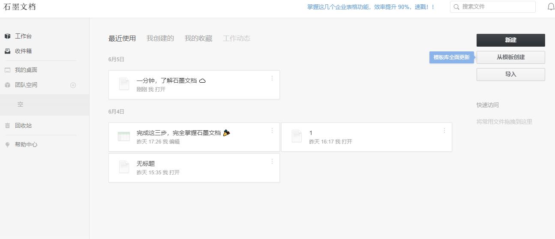The image size is (555, 239).
Task: Click the 团队空间 cube icon
Action: point(7,85)
